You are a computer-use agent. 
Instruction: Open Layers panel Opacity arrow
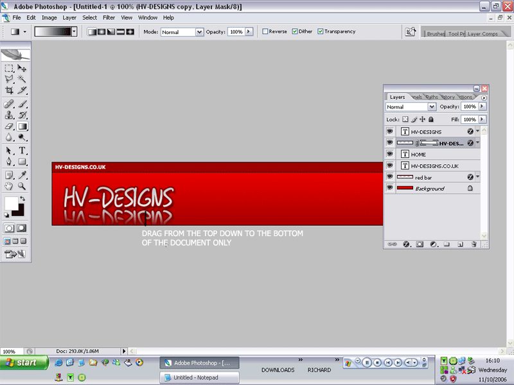coord(482,107)
